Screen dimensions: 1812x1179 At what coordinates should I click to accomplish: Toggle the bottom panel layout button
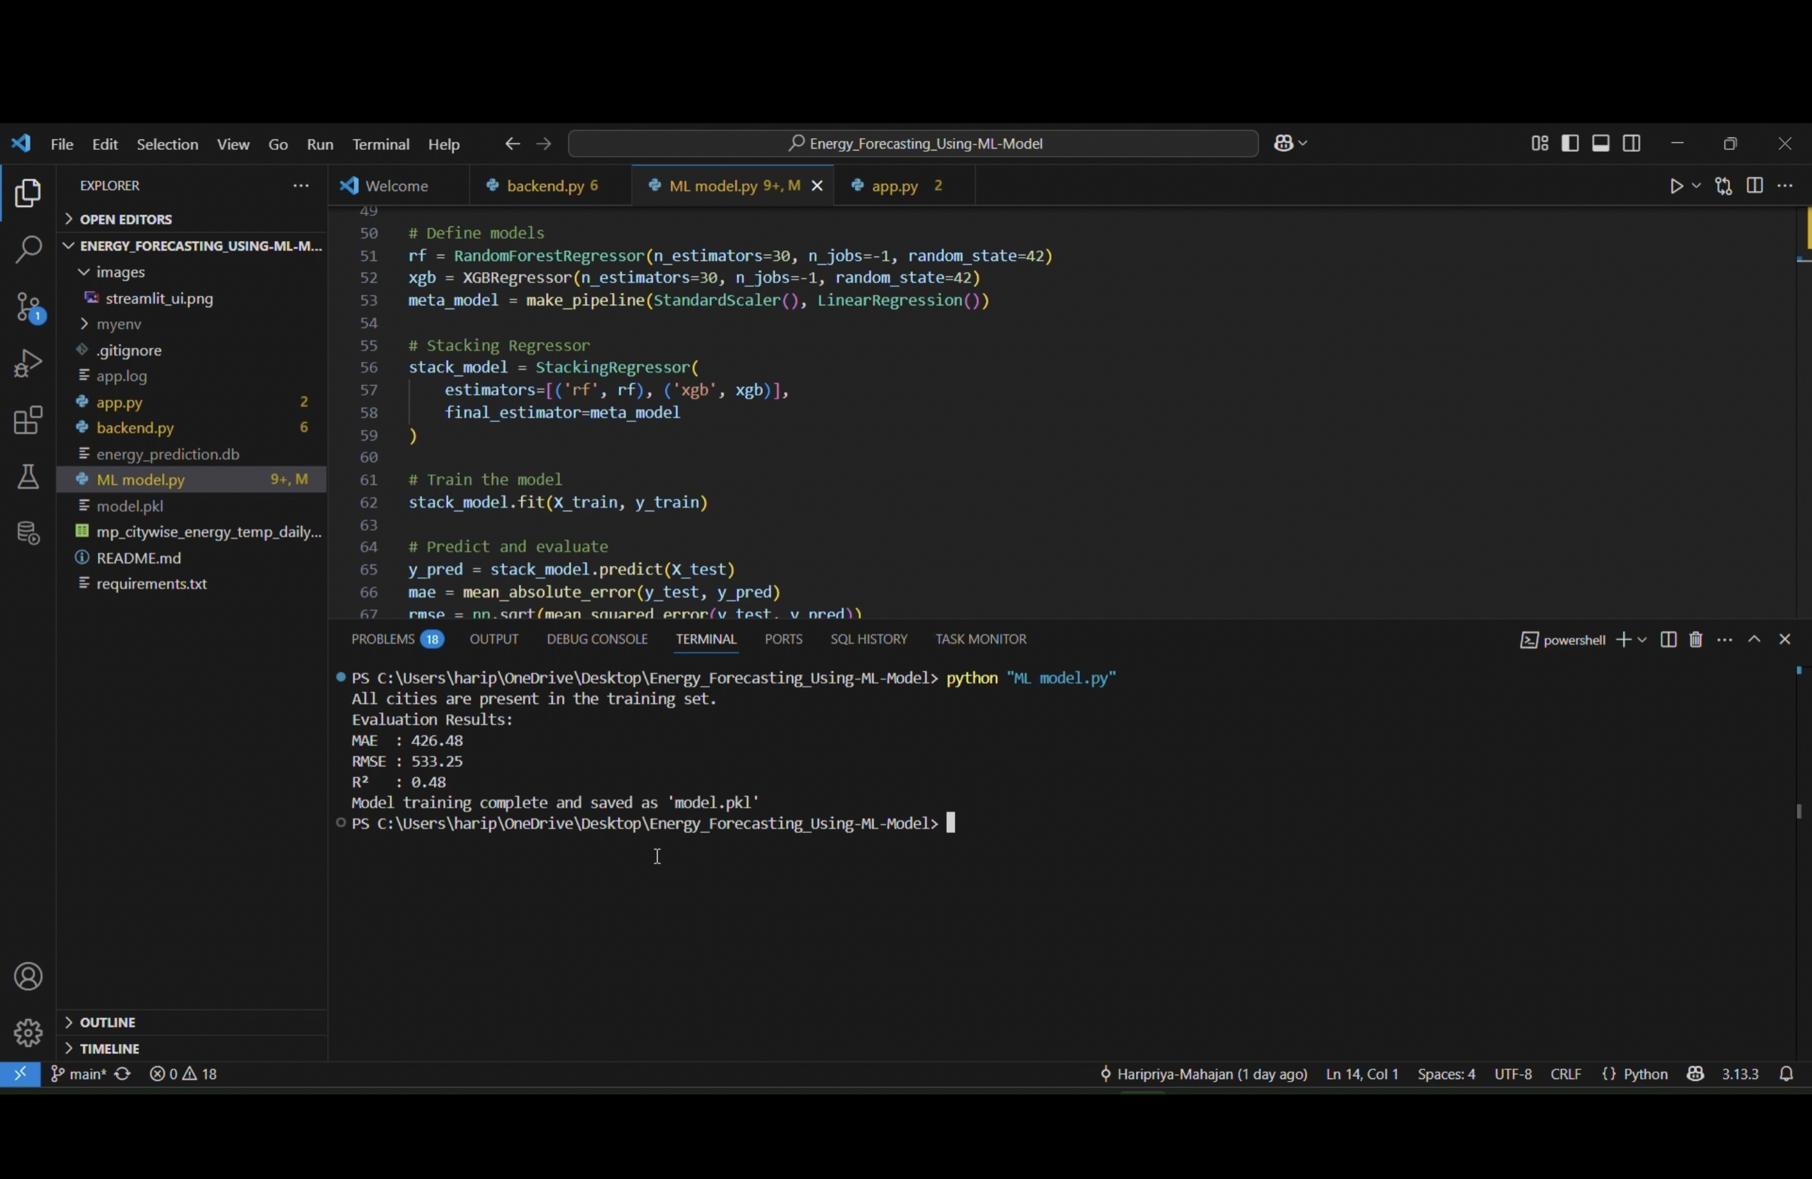coord(1601,144)
